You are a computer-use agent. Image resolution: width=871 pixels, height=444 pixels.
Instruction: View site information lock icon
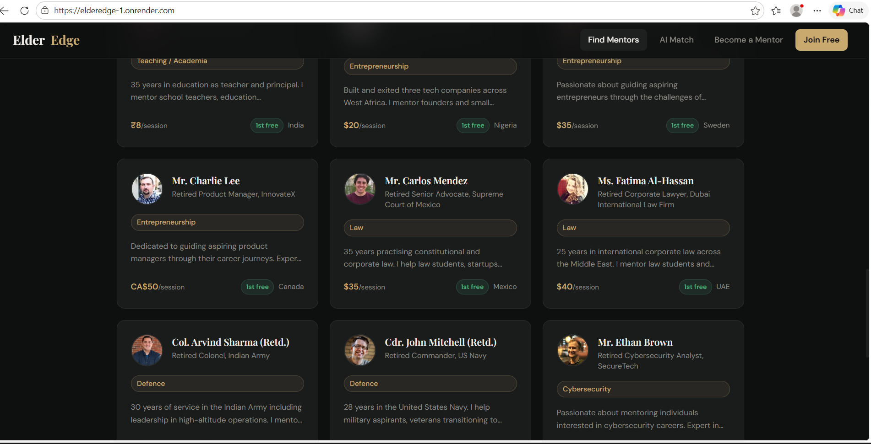click(45, 11)
